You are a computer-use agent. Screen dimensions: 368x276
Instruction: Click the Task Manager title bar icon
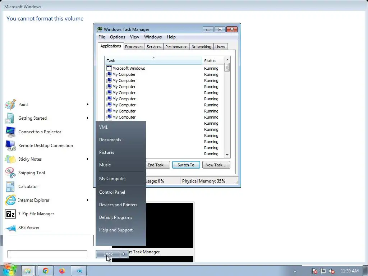(x=100, y=29)
